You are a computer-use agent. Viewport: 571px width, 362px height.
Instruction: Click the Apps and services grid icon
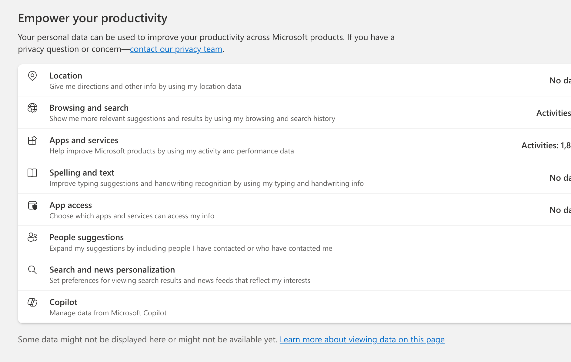click(x=32, y=140)
